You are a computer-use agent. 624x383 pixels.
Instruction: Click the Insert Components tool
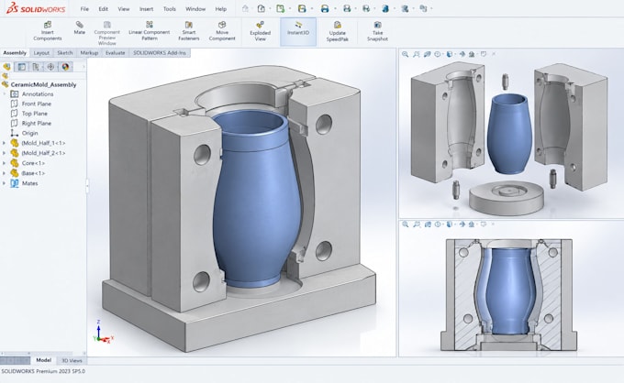[48, 31]
